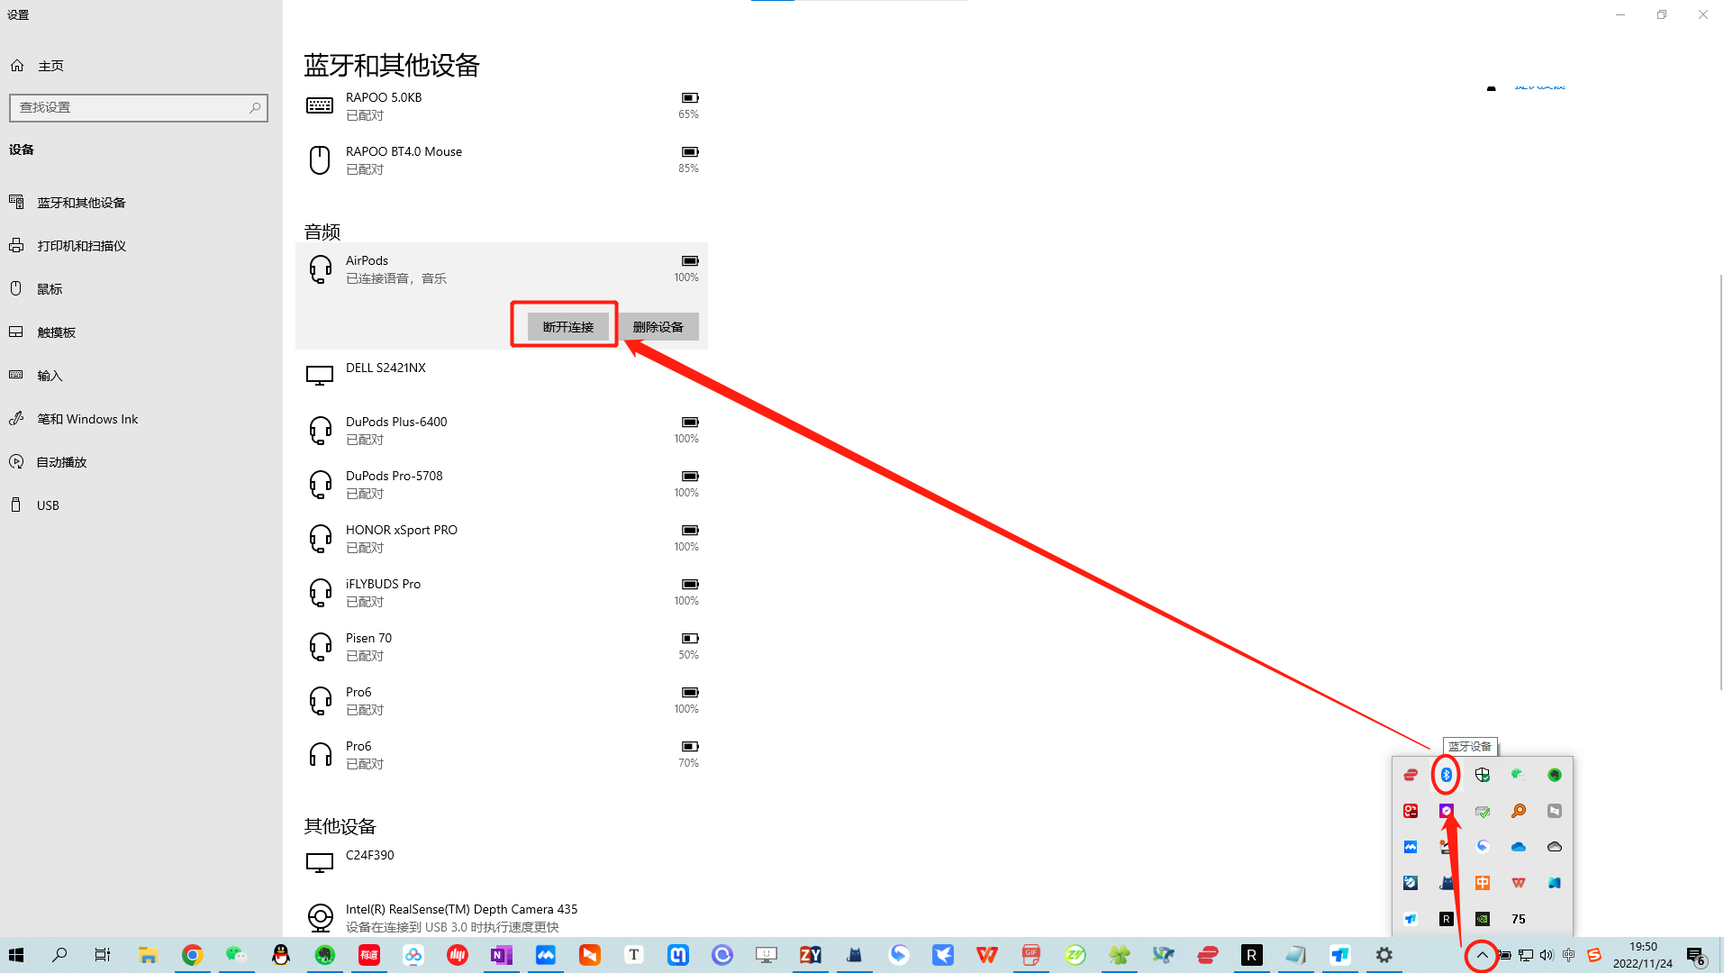The image size is (1724, 973).
Task: Open the notification center
Action: pos(1696,955)
